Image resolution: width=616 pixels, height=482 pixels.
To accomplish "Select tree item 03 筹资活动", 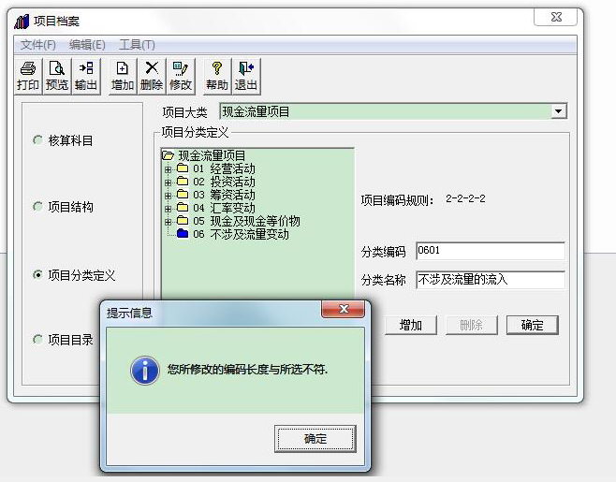I will tap(224, 195).
